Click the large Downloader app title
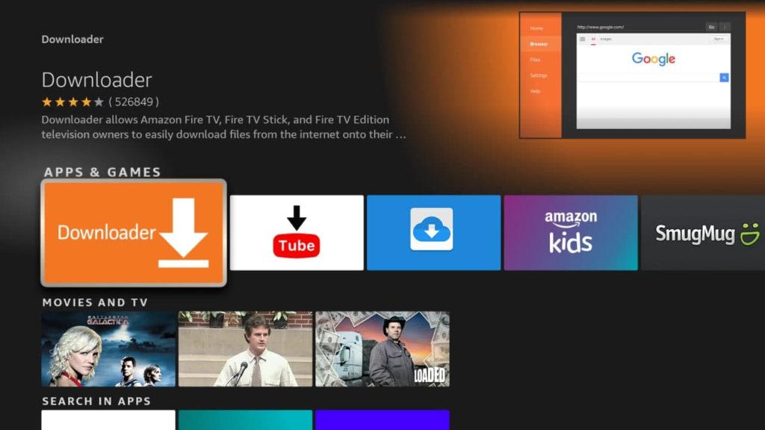The width and height of the screenshot is (765, 430). [x=96, y=80]
